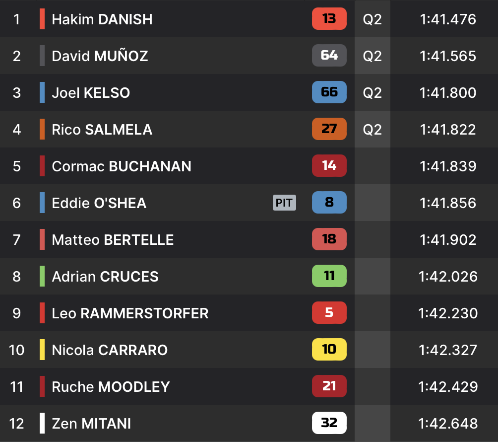Click the Q2 label for Rico Salmela
498x442 pixels.
(372, 129)
